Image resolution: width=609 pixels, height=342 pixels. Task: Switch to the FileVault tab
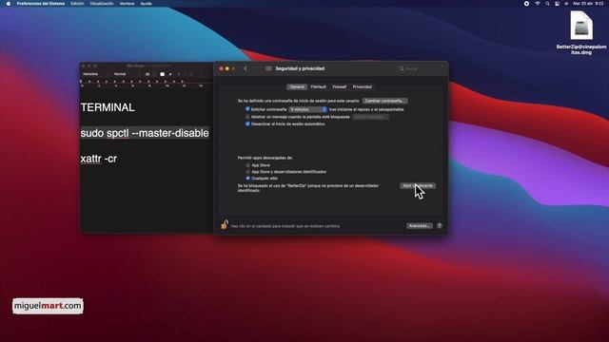319,86
